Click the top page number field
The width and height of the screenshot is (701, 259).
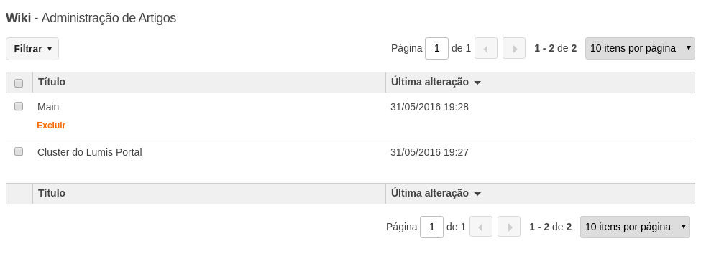click(x=437, y=48)
